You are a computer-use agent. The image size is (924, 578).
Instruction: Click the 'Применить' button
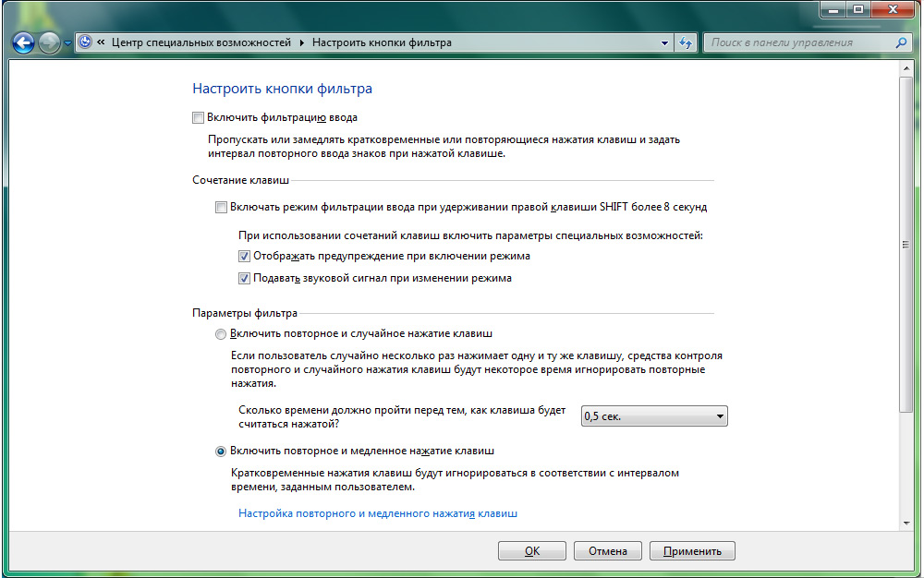(x=692, y=551)
